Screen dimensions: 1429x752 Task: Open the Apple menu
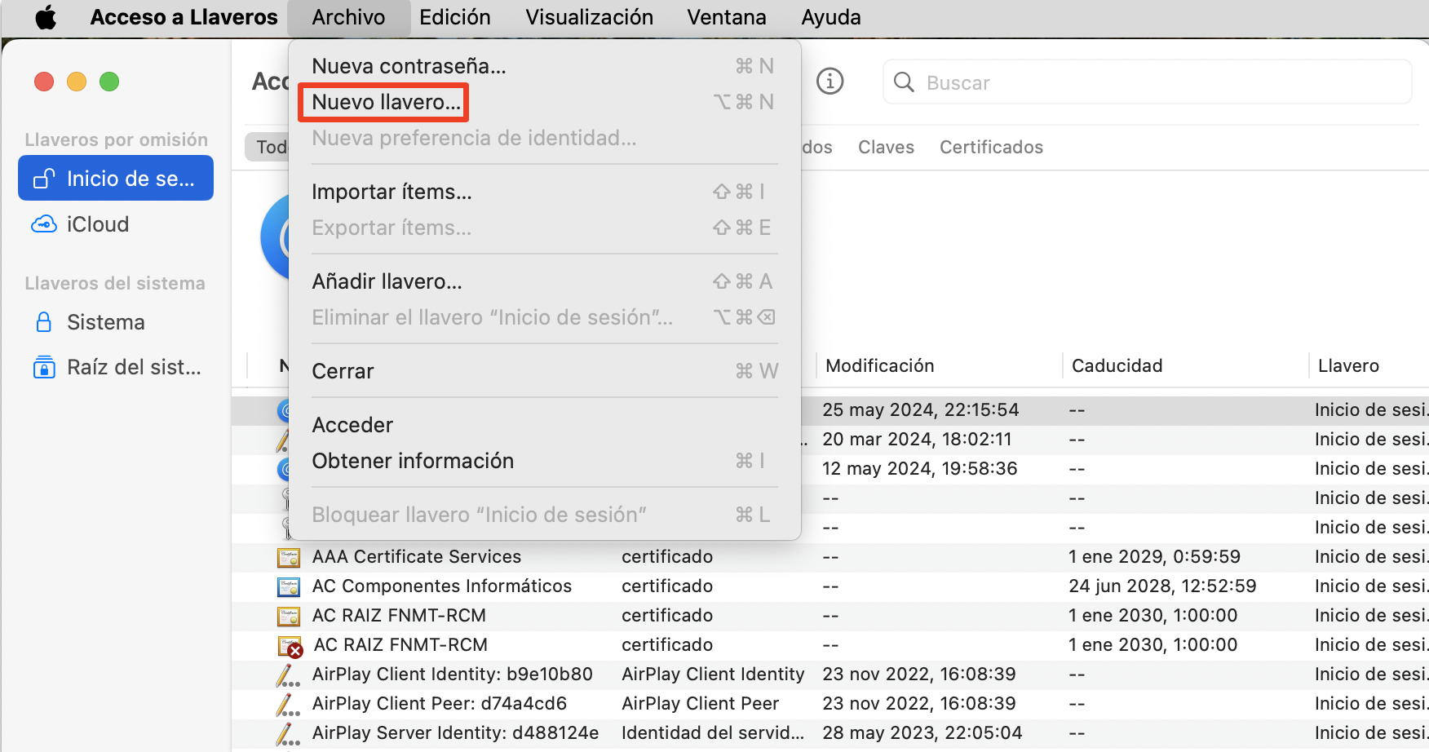tap(46, 16)
